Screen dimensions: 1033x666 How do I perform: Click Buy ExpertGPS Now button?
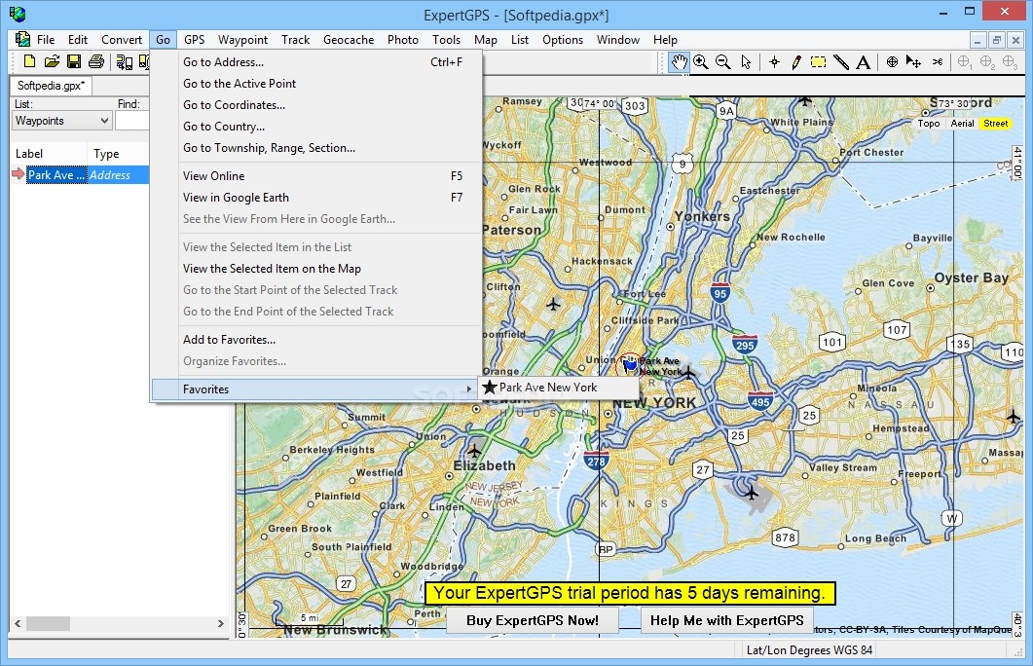[x=533, y=620]
